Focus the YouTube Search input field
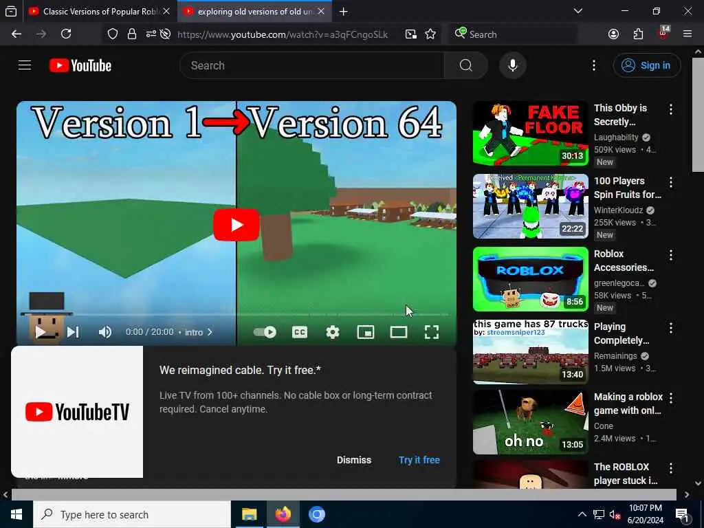704x528 pixels. tap(312, 65)
